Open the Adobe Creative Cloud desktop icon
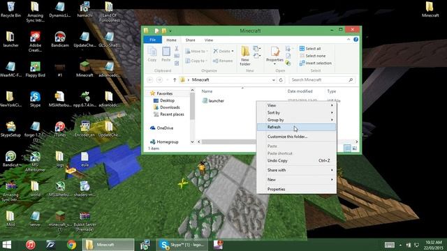Viewport: 447px width, 251px height. point(35,42)
